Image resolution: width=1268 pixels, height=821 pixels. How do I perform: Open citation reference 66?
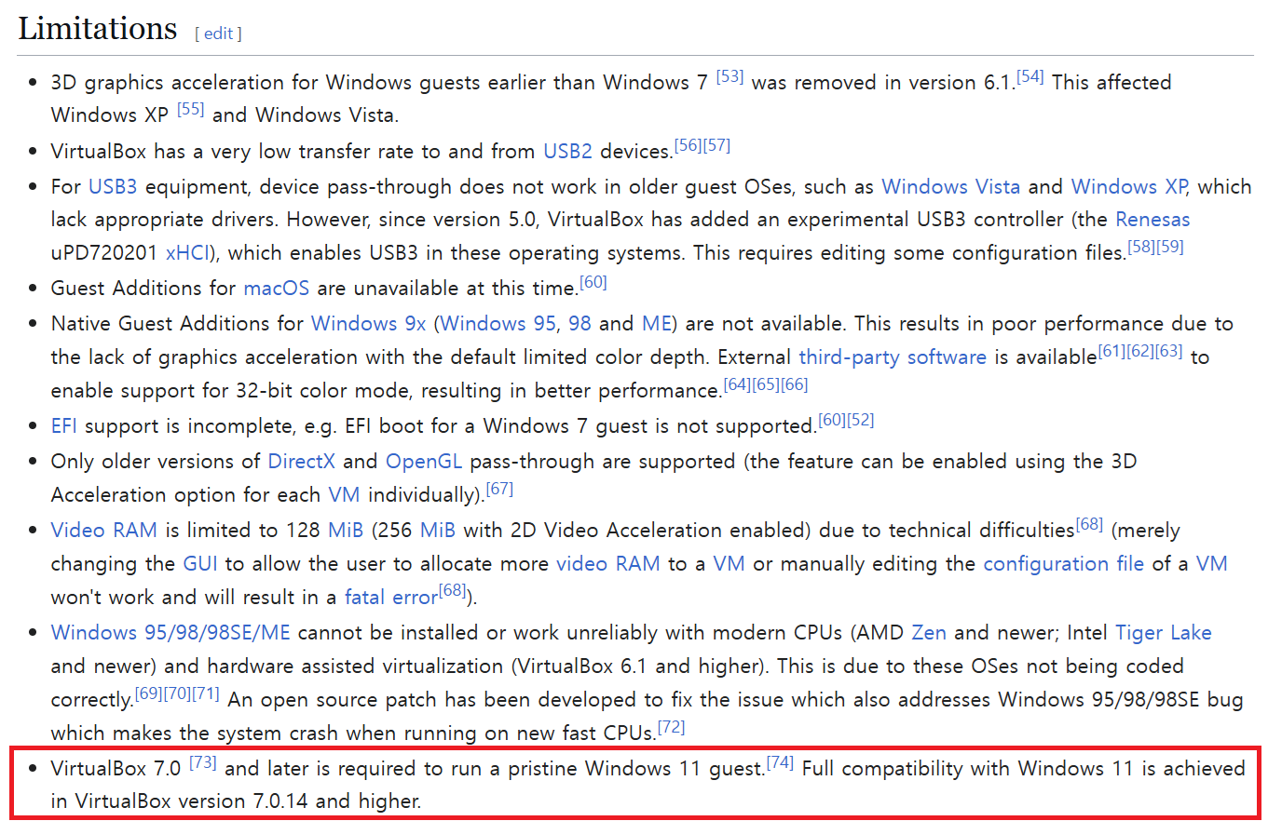pos(795,384)
